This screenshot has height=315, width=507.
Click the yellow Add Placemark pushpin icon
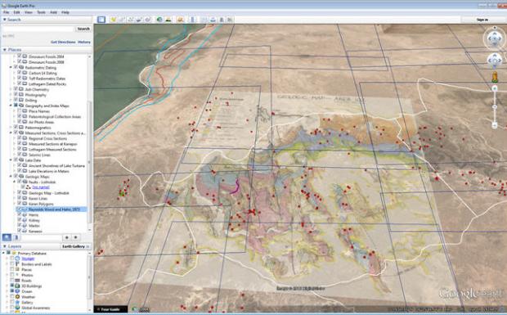tap(113, 20)
